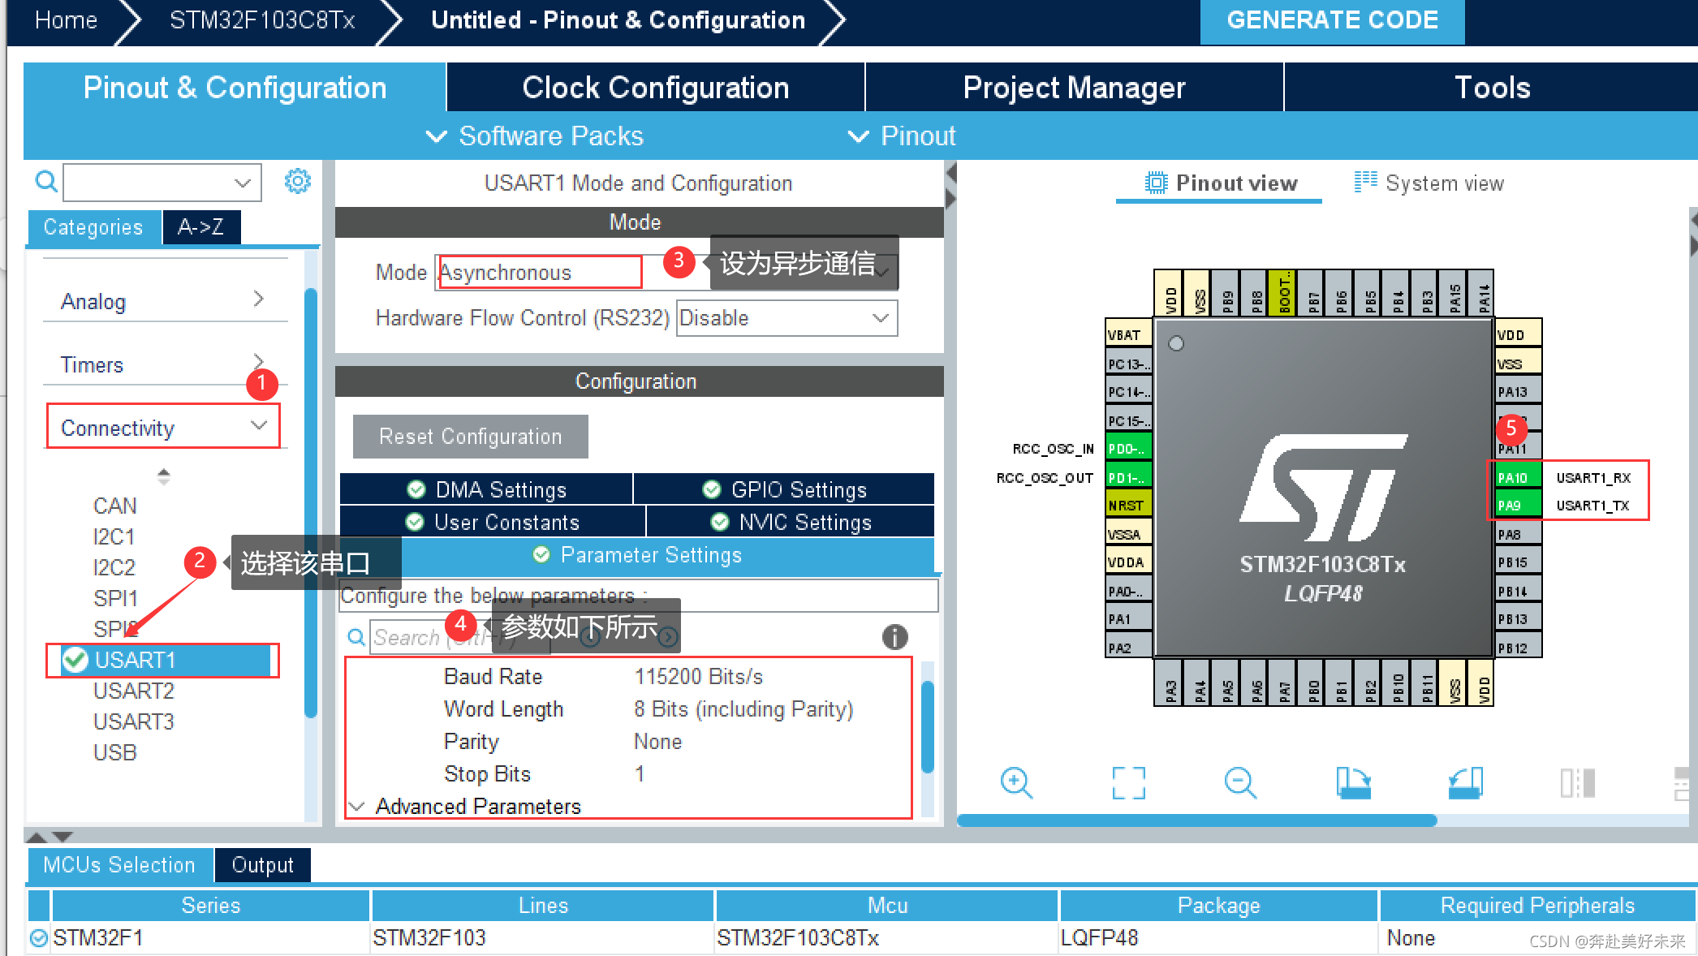This screenshot has width=1698, height=956.
Task: Zoom in on the pinout view
Action: point(1017,782)
